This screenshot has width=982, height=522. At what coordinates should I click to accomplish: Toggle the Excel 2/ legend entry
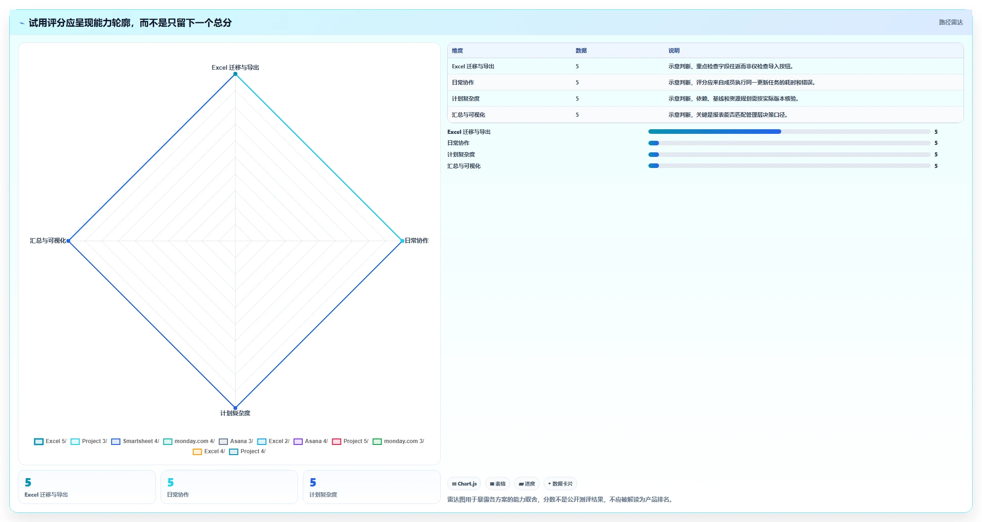[x=273, y=441]
